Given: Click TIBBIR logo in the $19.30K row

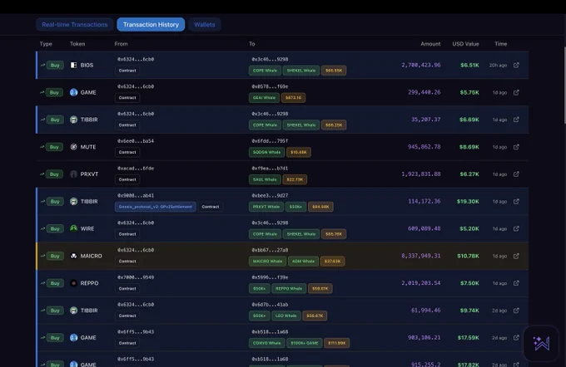Looking at the screenshot, I should 73,201.
